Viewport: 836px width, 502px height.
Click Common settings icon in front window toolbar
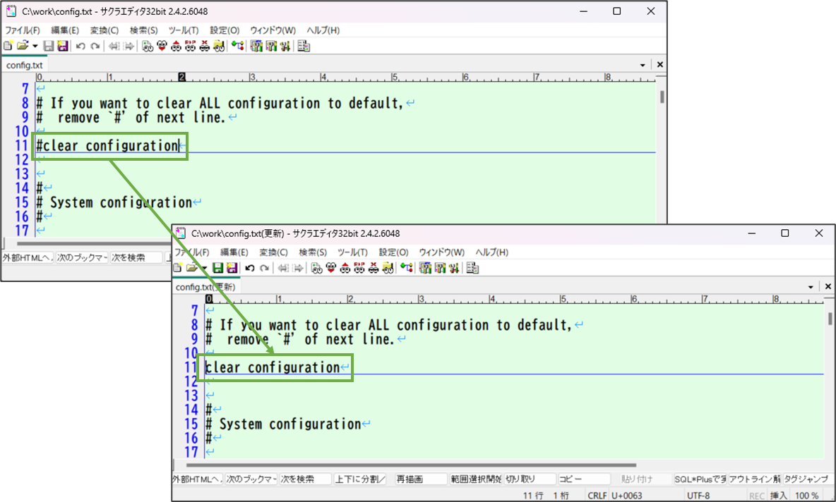click(454, 268)
